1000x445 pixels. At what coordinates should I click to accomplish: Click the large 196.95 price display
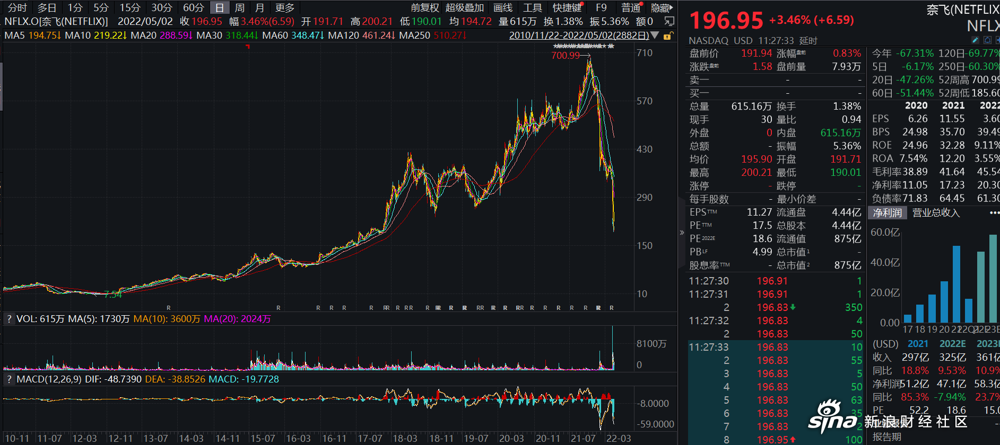pyautogui.click(x=726, y=21)
